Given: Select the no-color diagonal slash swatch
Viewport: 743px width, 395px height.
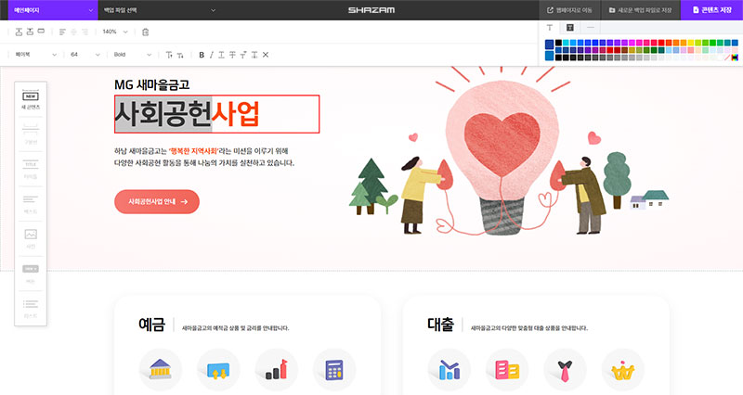Looking at the screenshot, I should (727, 57).
